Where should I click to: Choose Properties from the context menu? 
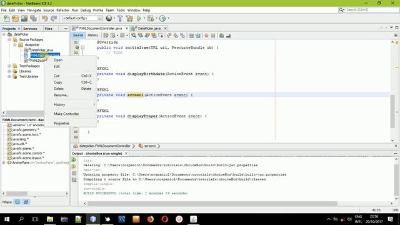(x=70, y=123)
